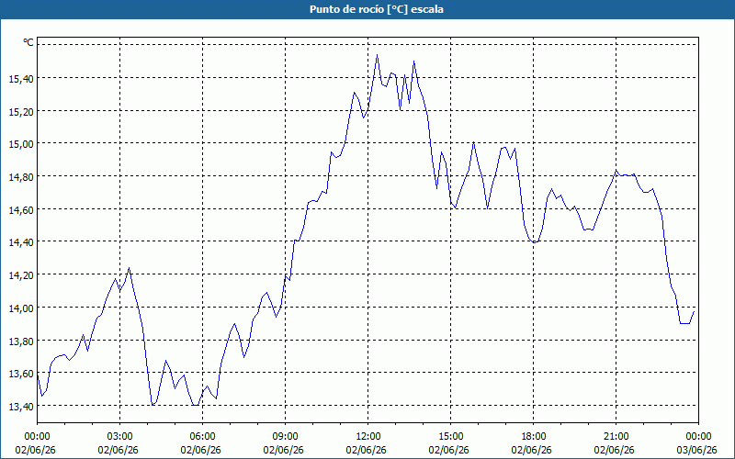The height and width of the screenshot is (459, 735).
Task: Select the 06:00 time label
Action: click(202, 437)
